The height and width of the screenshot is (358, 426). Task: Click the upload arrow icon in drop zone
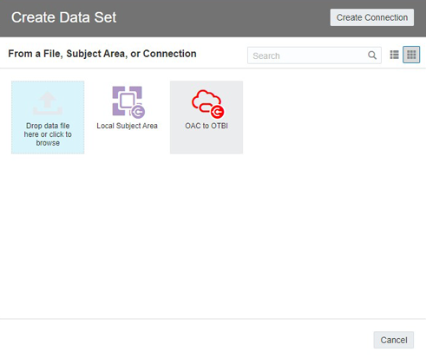[48, 103]
